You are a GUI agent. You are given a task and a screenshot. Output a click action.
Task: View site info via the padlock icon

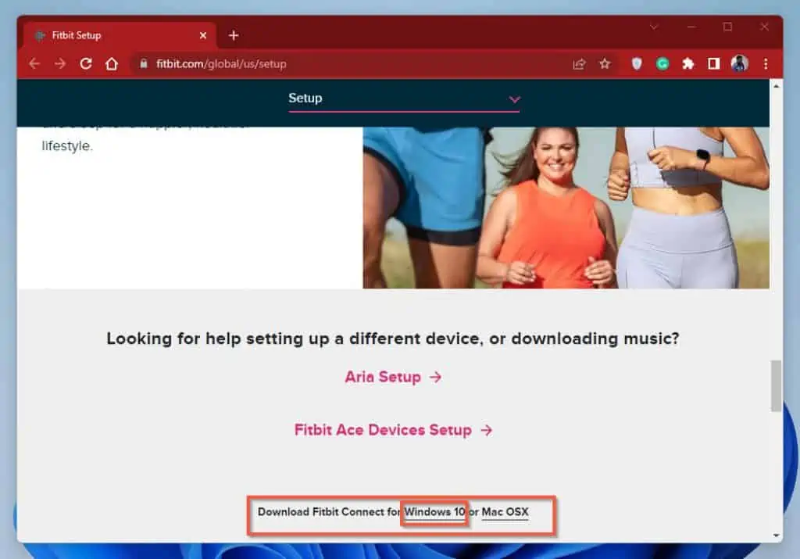click(144, 63)
